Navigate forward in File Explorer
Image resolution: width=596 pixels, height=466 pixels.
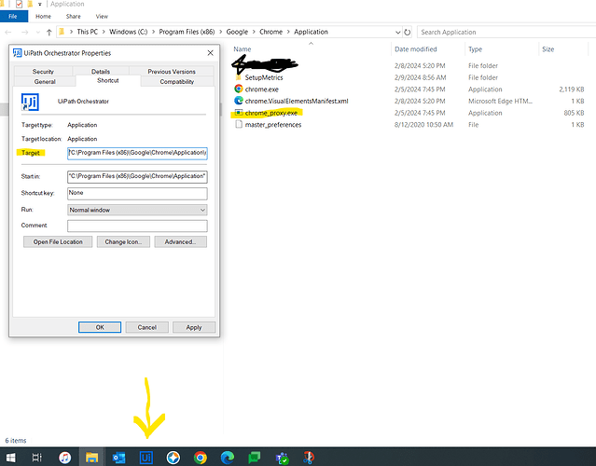click(x=24, y=33)
